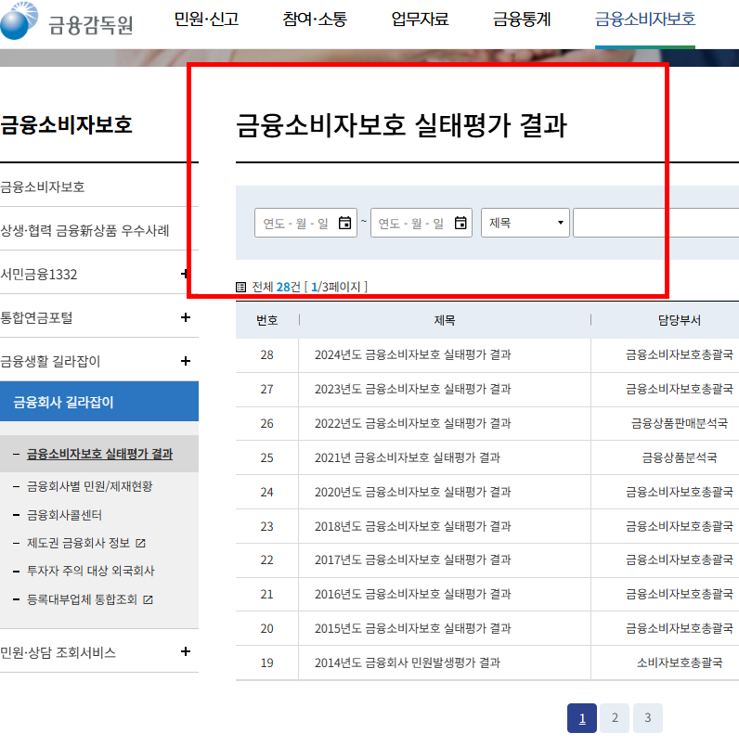Open 금융회사콜센터 submenu link
Screen dimensions: 739x746
pos(64,515)
